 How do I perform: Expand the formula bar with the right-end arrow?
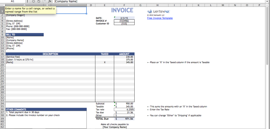point(267,1)
